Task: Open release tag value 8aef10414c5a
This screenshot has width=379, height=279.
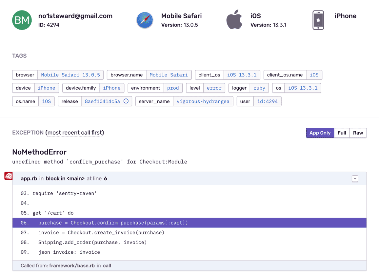Action: [102, 101]
